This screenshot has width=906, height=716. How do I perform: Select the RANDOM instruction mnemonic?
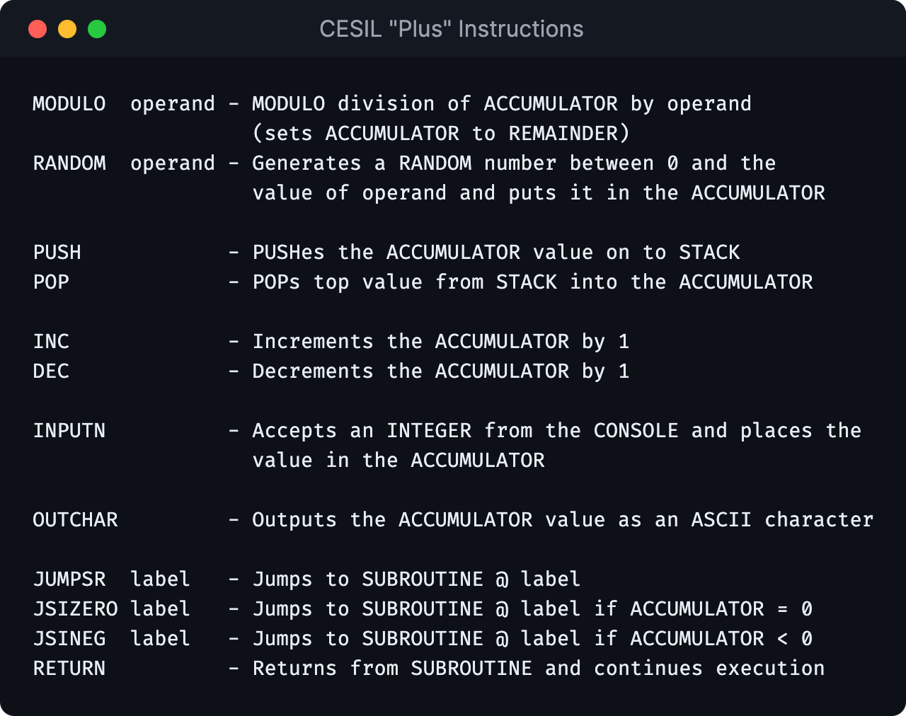click(69, 163)
